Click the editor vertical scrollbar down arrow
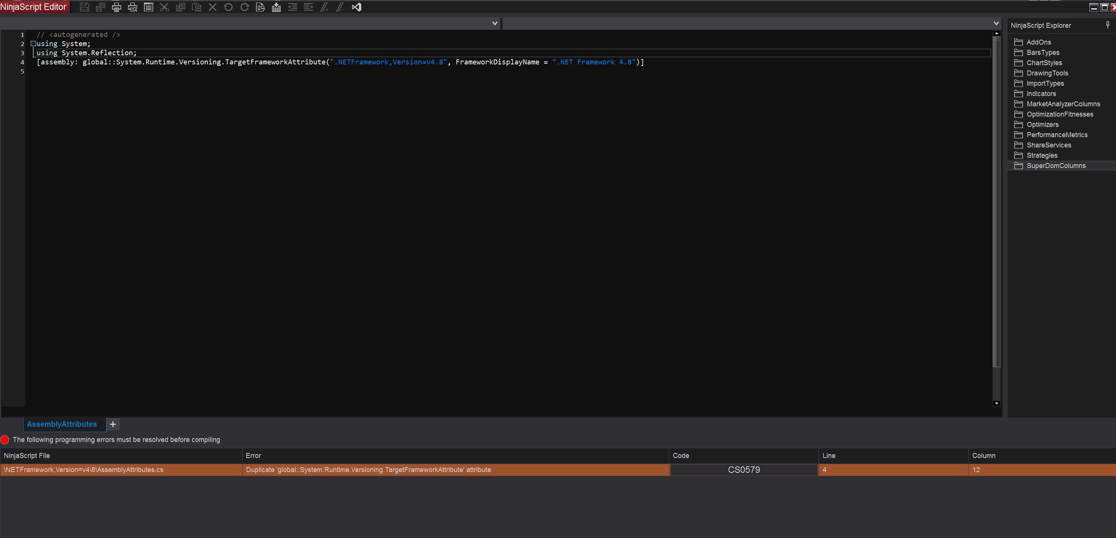This screenshot has width=1116, height=538. click(x=996, y=403)
